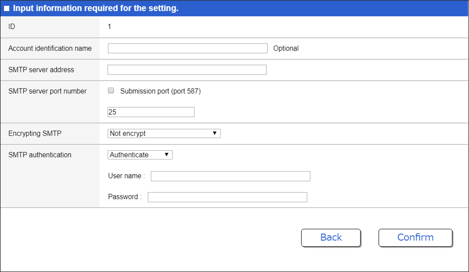The image size is (469, 272).
Task: Click the Account identification name input field
Action: [x=187, y=48]
